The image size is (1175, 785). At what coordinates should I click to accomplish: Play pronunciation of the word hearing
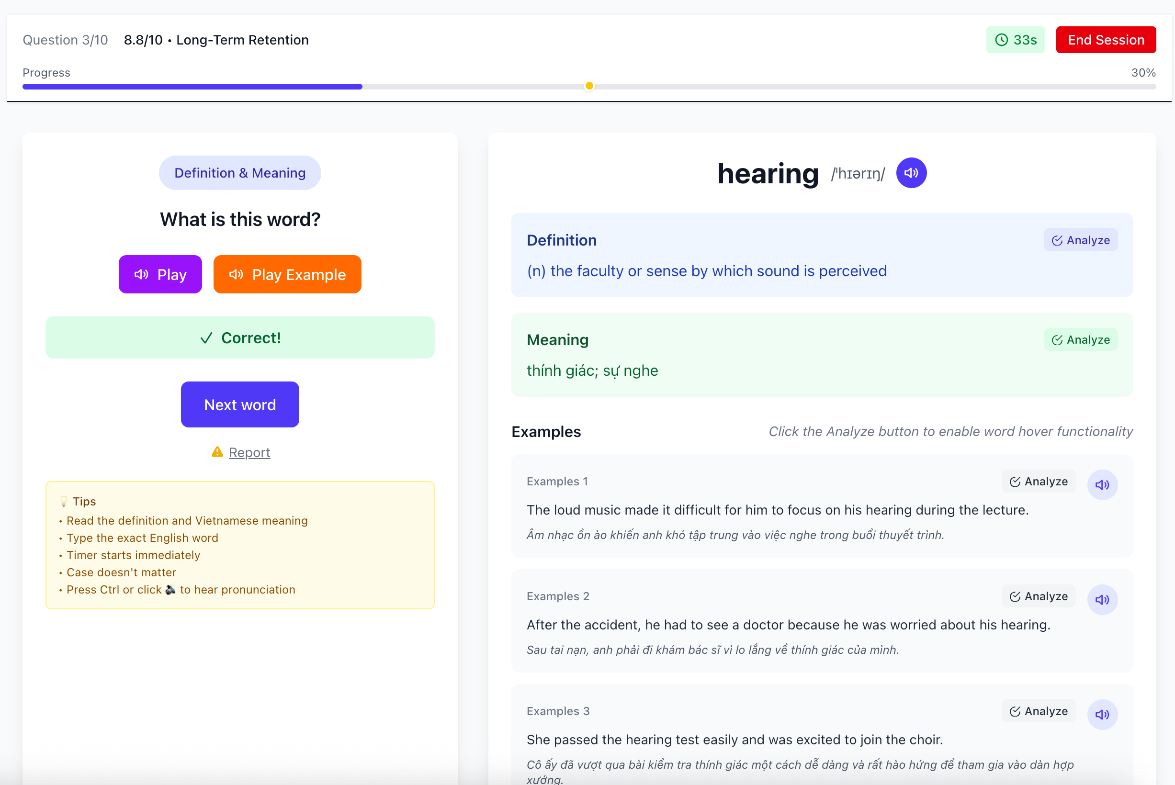(911, 173)
